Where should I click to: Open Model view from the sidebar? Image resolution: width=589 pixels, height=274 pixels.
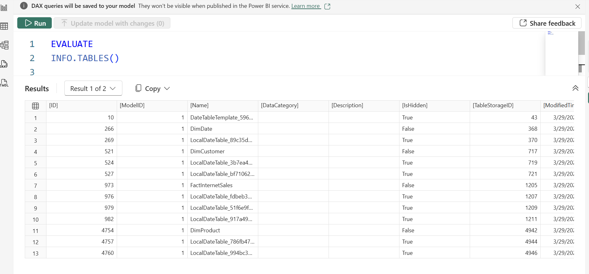click(x=4, y=45)
